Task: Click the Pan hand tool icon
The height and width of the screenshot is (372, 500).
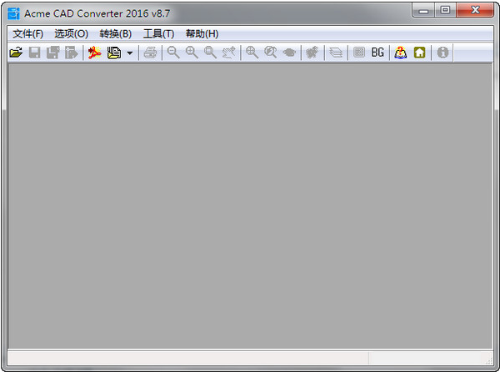Action: [x=229, y=53]
